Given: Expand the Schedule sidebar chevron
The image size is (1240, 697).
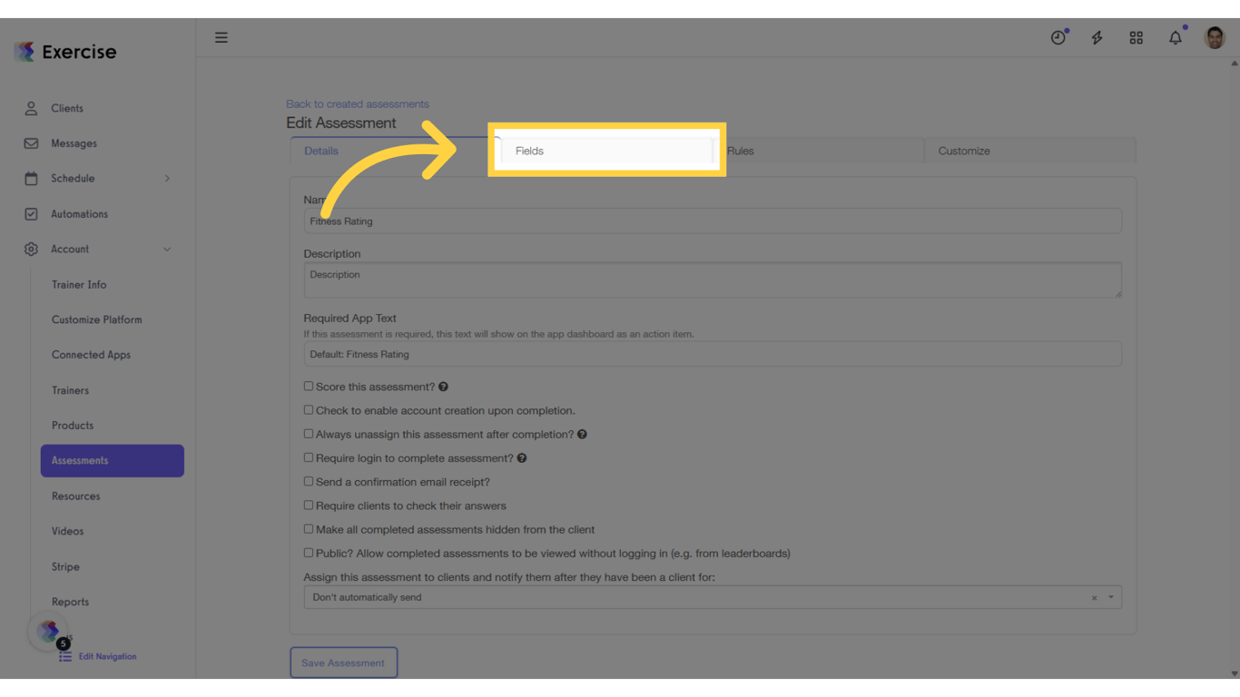Looking at the screenshot, I should 167,178.
